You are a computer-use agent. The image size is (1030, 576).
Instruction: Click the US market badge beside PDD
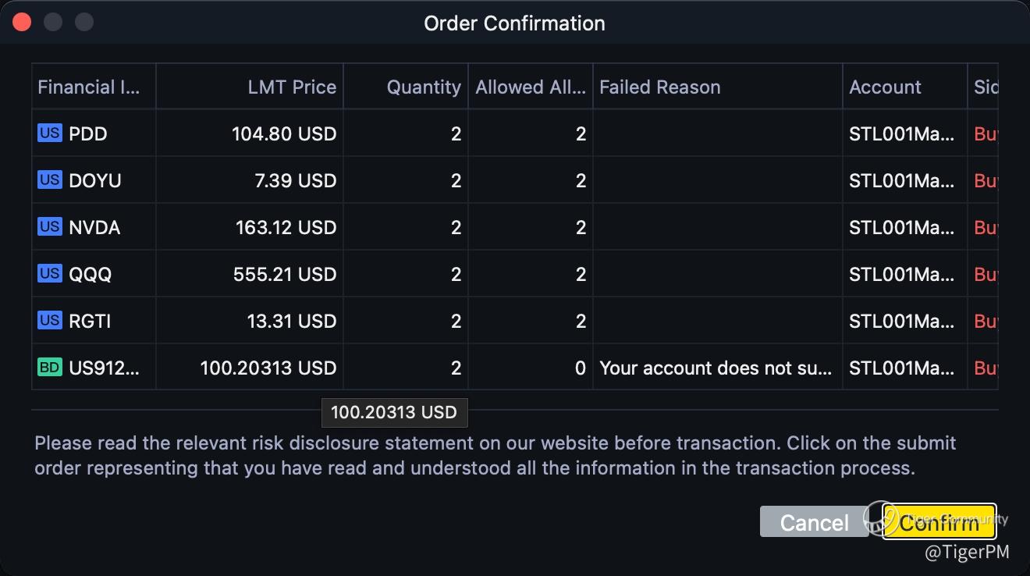click(x=49, y=133)
